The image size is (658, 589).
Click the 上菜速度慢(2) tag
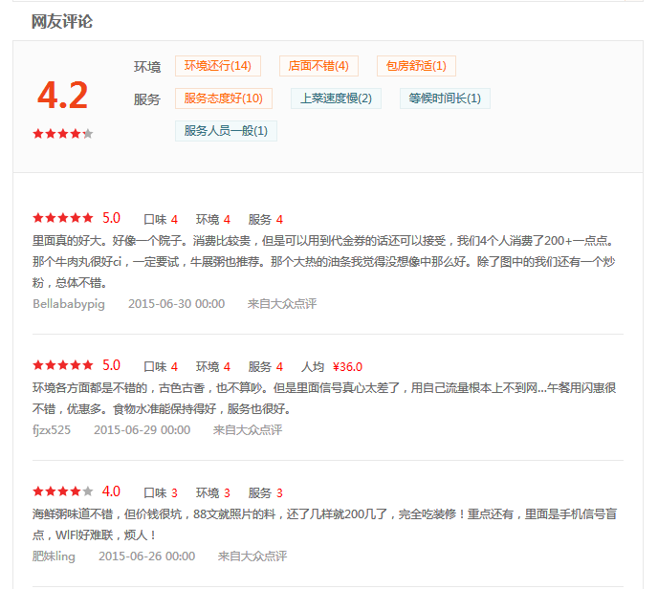(336, 98)
